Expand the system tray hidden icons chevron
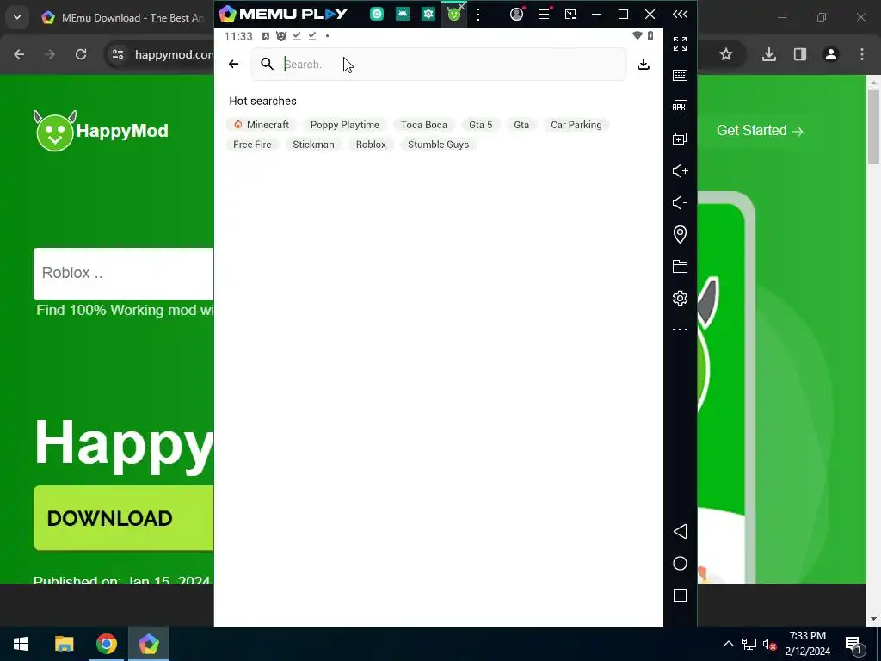This screenshot has width=881, height=661. 728,644
